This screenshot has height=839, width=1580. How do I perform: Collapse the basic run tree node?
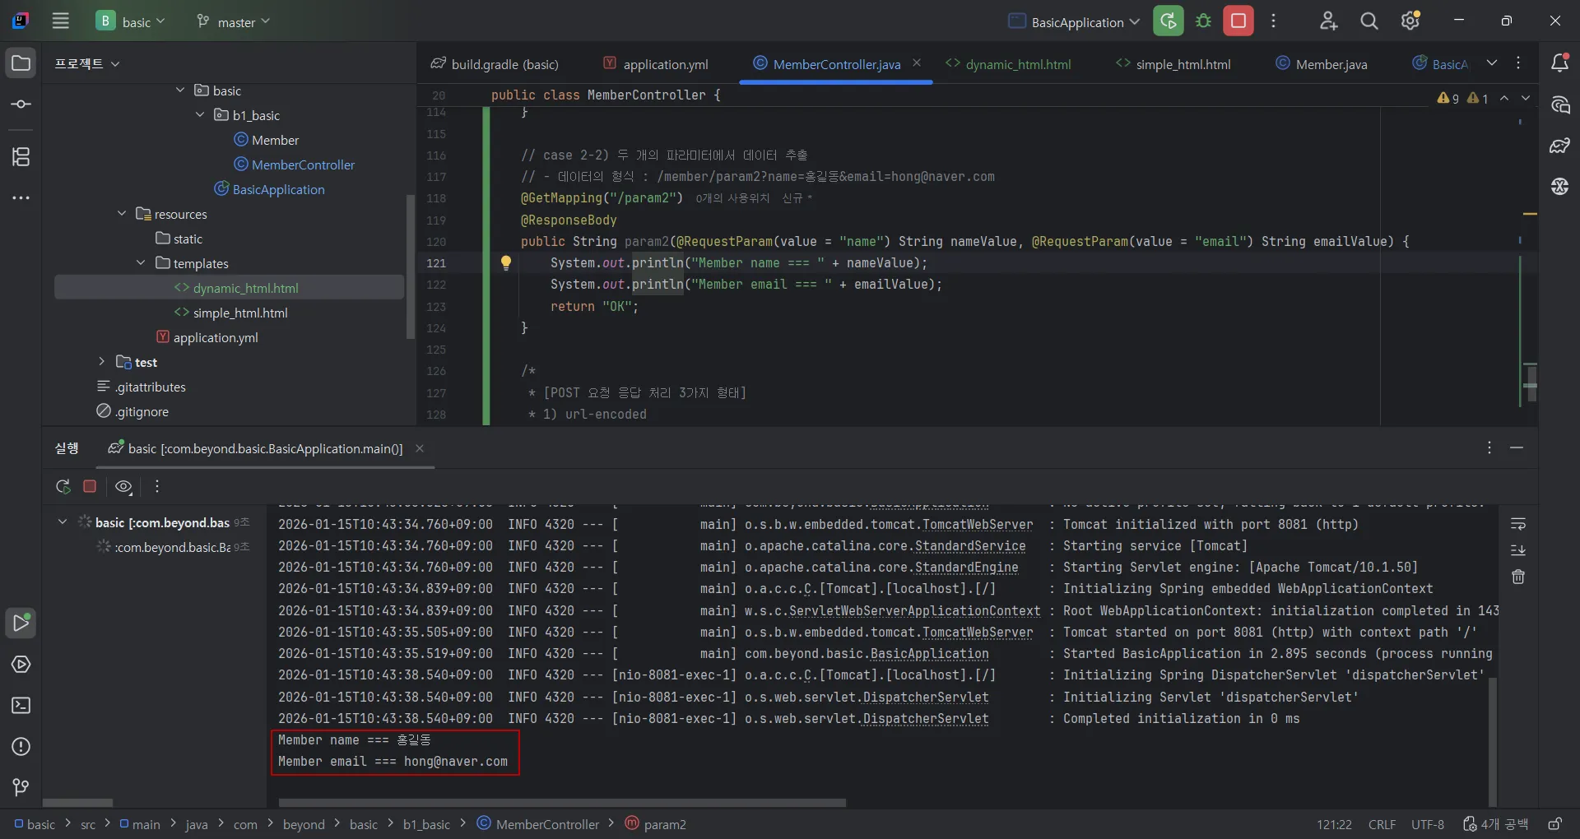tap(63, 522)
